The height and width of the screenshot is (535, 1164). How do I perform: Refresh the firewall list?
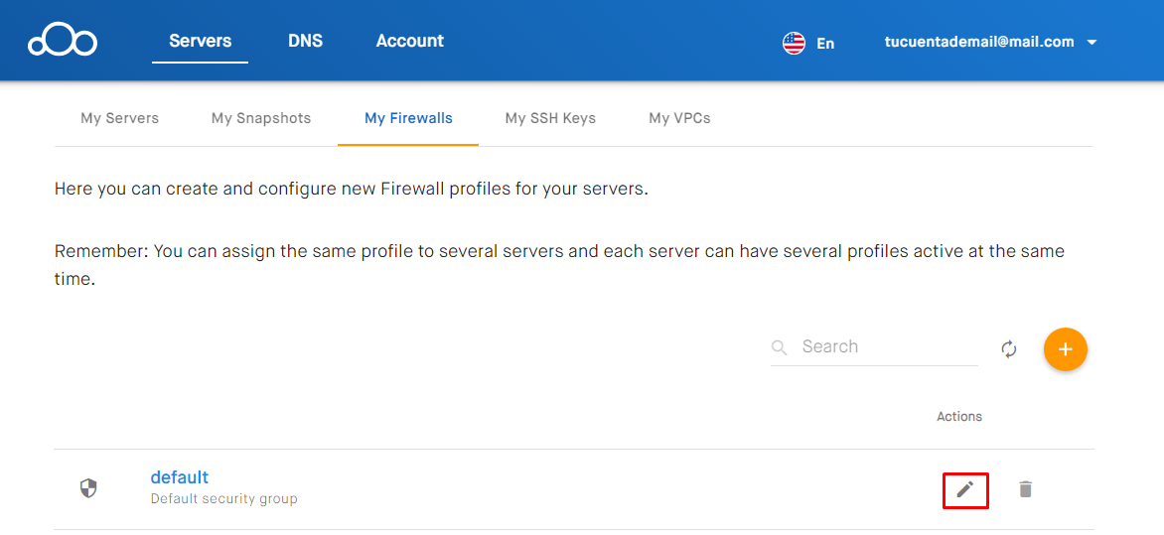pos(1008,348)
